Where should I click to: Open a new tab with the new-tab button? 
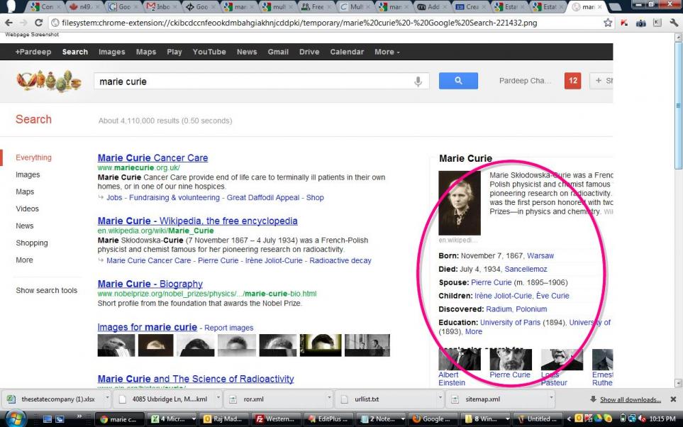[x=615, y=6]
